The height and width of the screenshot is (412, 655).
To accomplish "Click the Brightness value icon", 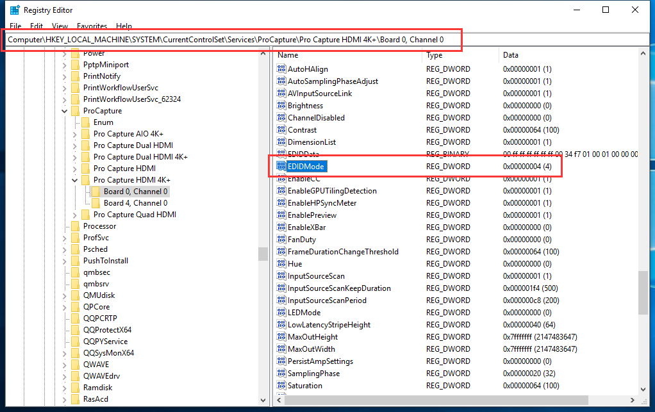I will [x=281, y=105].
